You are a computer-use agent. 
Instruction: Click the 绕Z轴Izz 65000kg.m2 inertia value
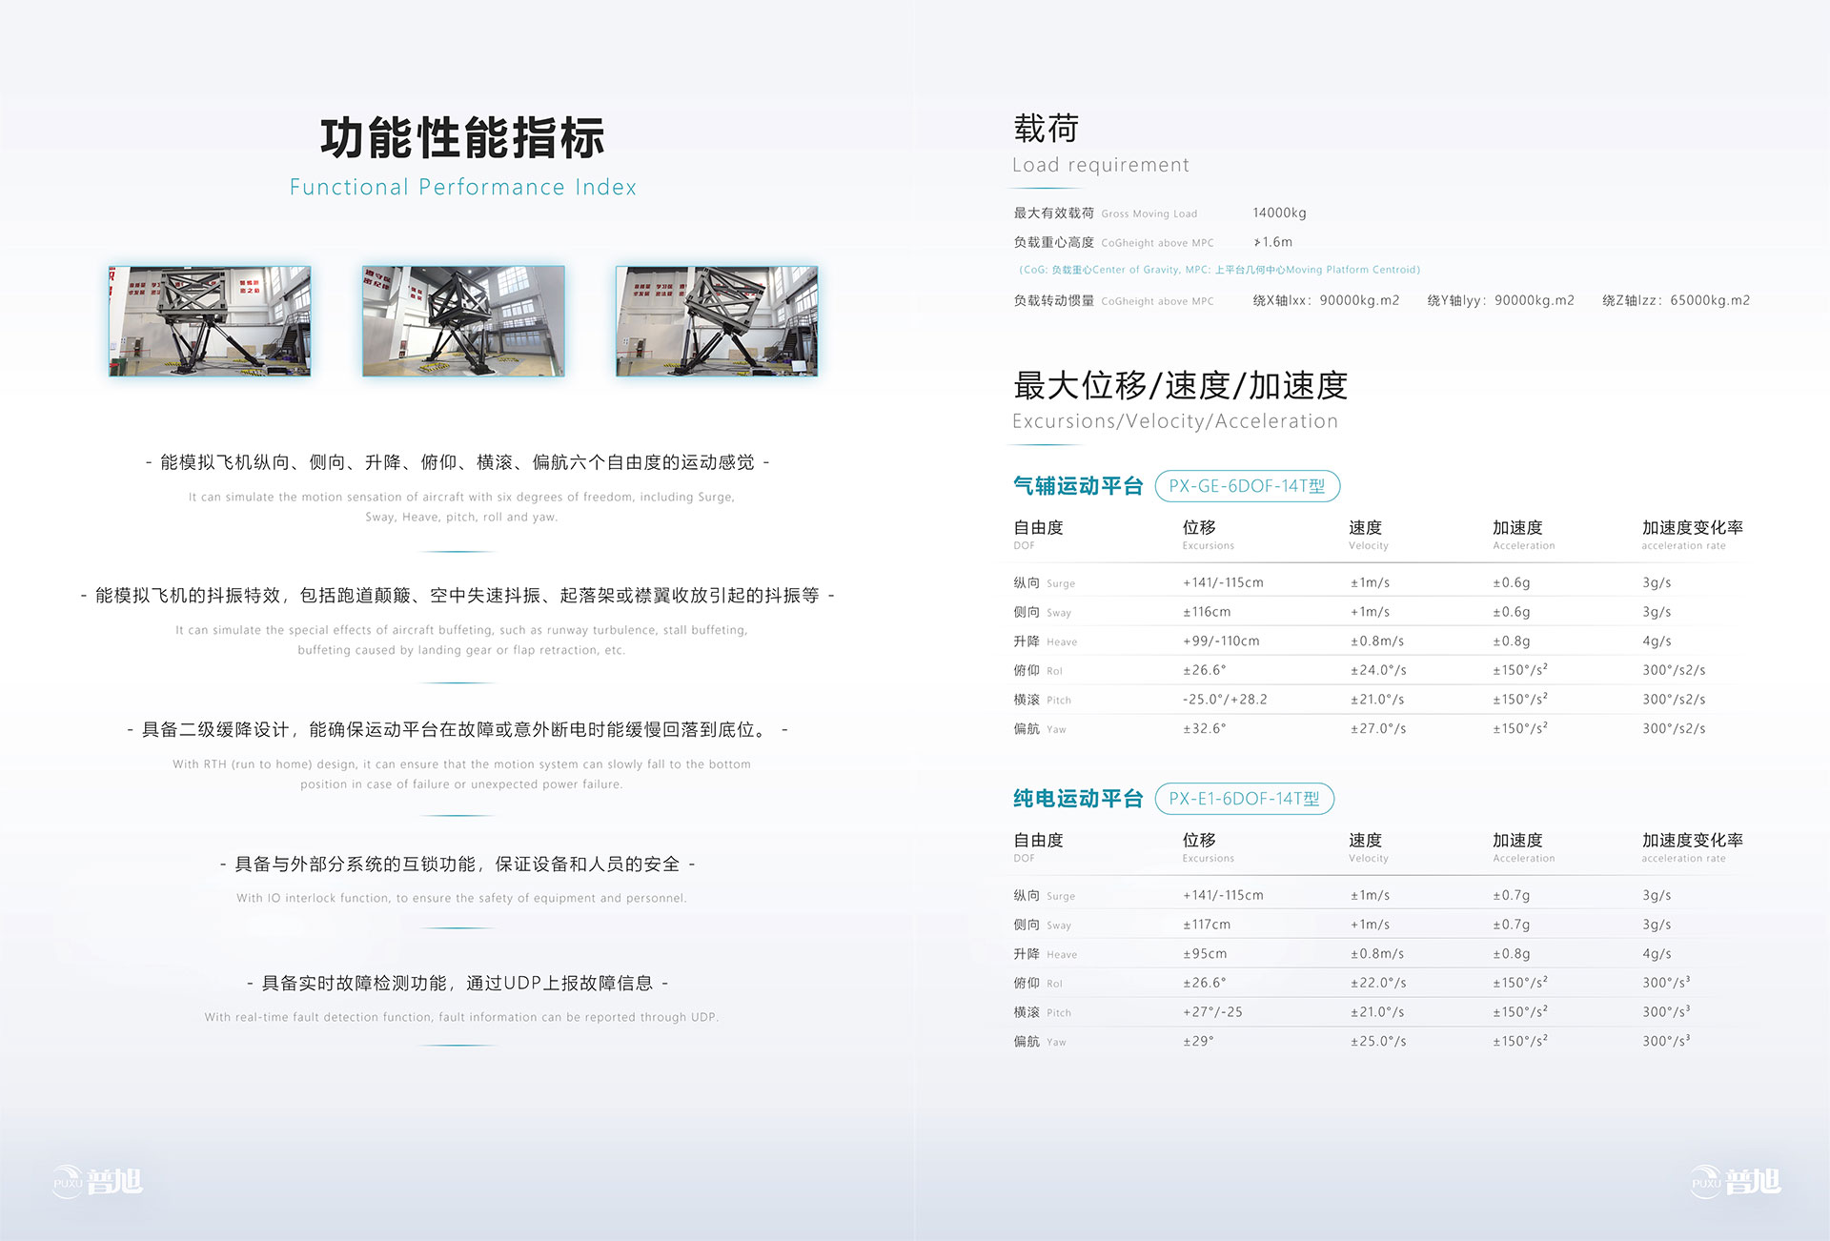coord(1676,300)
